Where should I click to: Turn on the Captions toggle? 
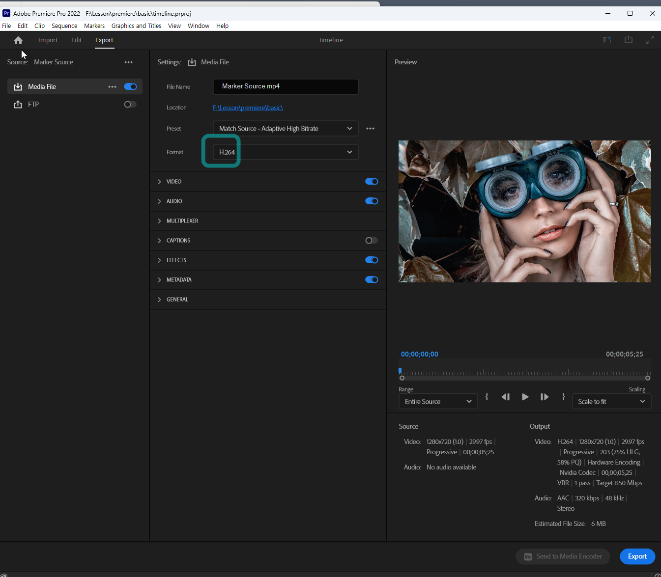[371, 241]
